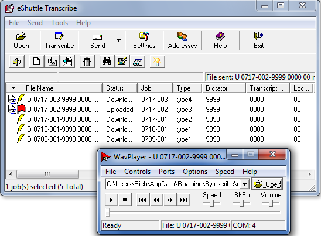This screenshot has width=321, height=236.
Task: Open the Send menu
Action: pyautogui.click(x=35, y=23)
